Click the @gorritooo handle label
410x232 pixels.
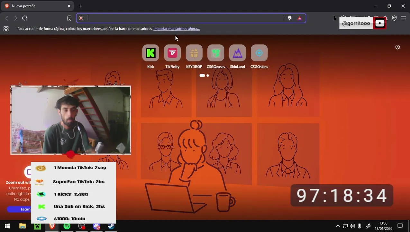(x=356, y=23)
